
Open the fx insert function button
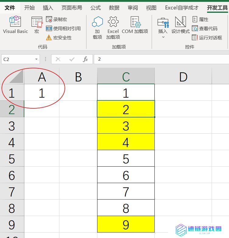pyautogui.click(x=85, y=59)
